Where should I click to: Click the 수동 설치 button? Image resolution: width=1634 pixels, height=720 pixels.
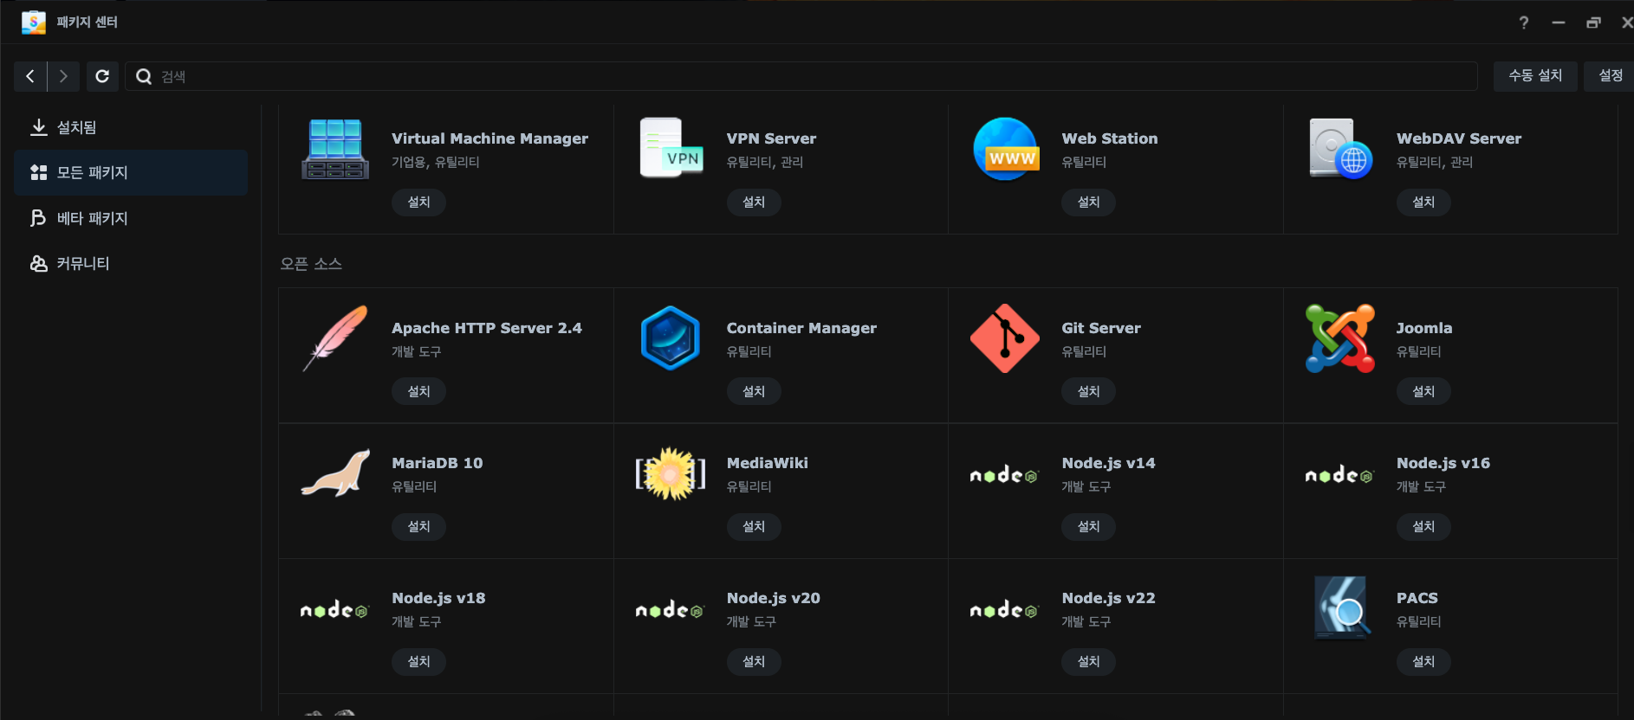click(x=1534, y=76)
